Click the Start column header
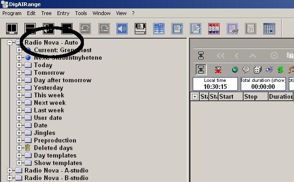The width and height of the screenshot is (294, 182). pos(231,96)
